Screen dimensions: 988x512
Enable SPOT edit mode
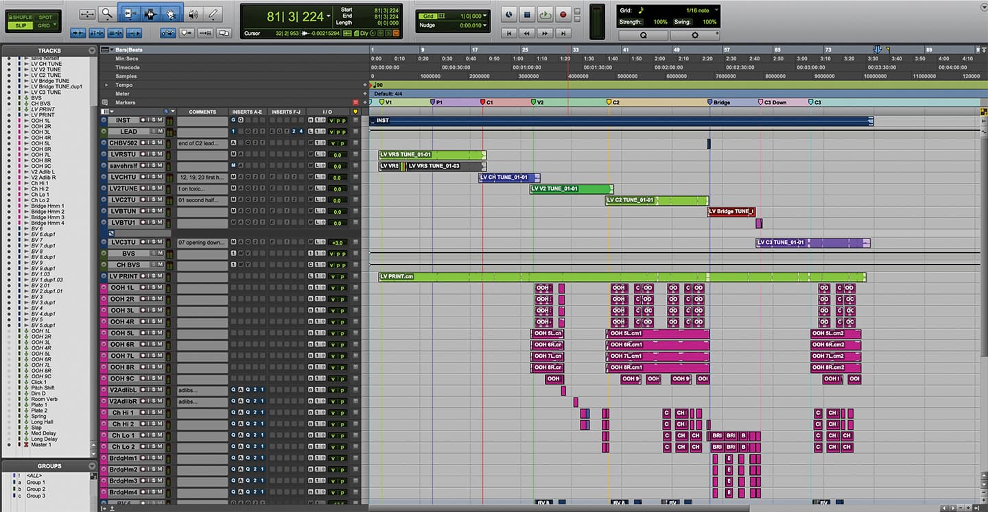[x=45, y=17]
